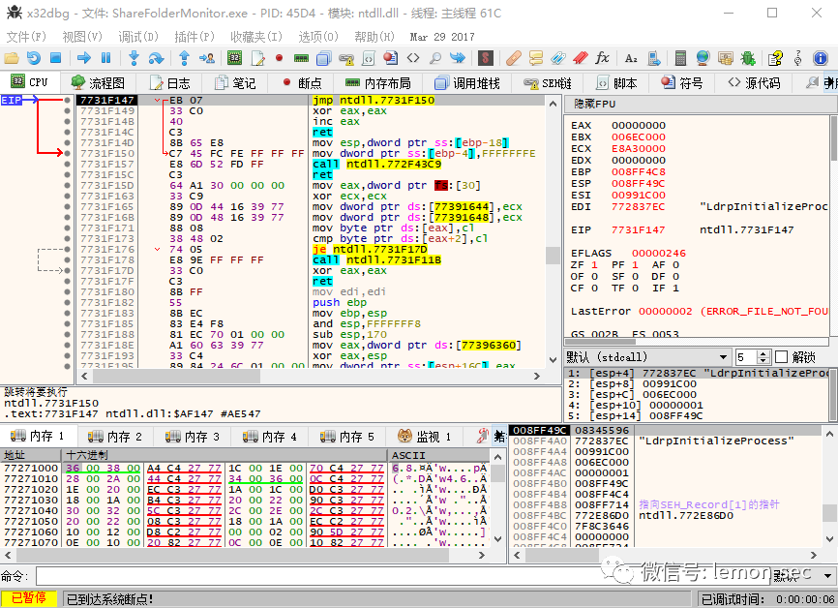
Task: Open blue info about icon
Action: (820, 58)
